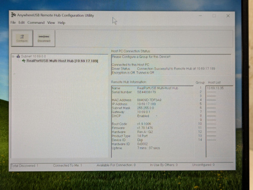Click the Name value RealPortUSB Multi-Host Hub
Viewport: 253px width, 190px height.
[x=157, y=88]
